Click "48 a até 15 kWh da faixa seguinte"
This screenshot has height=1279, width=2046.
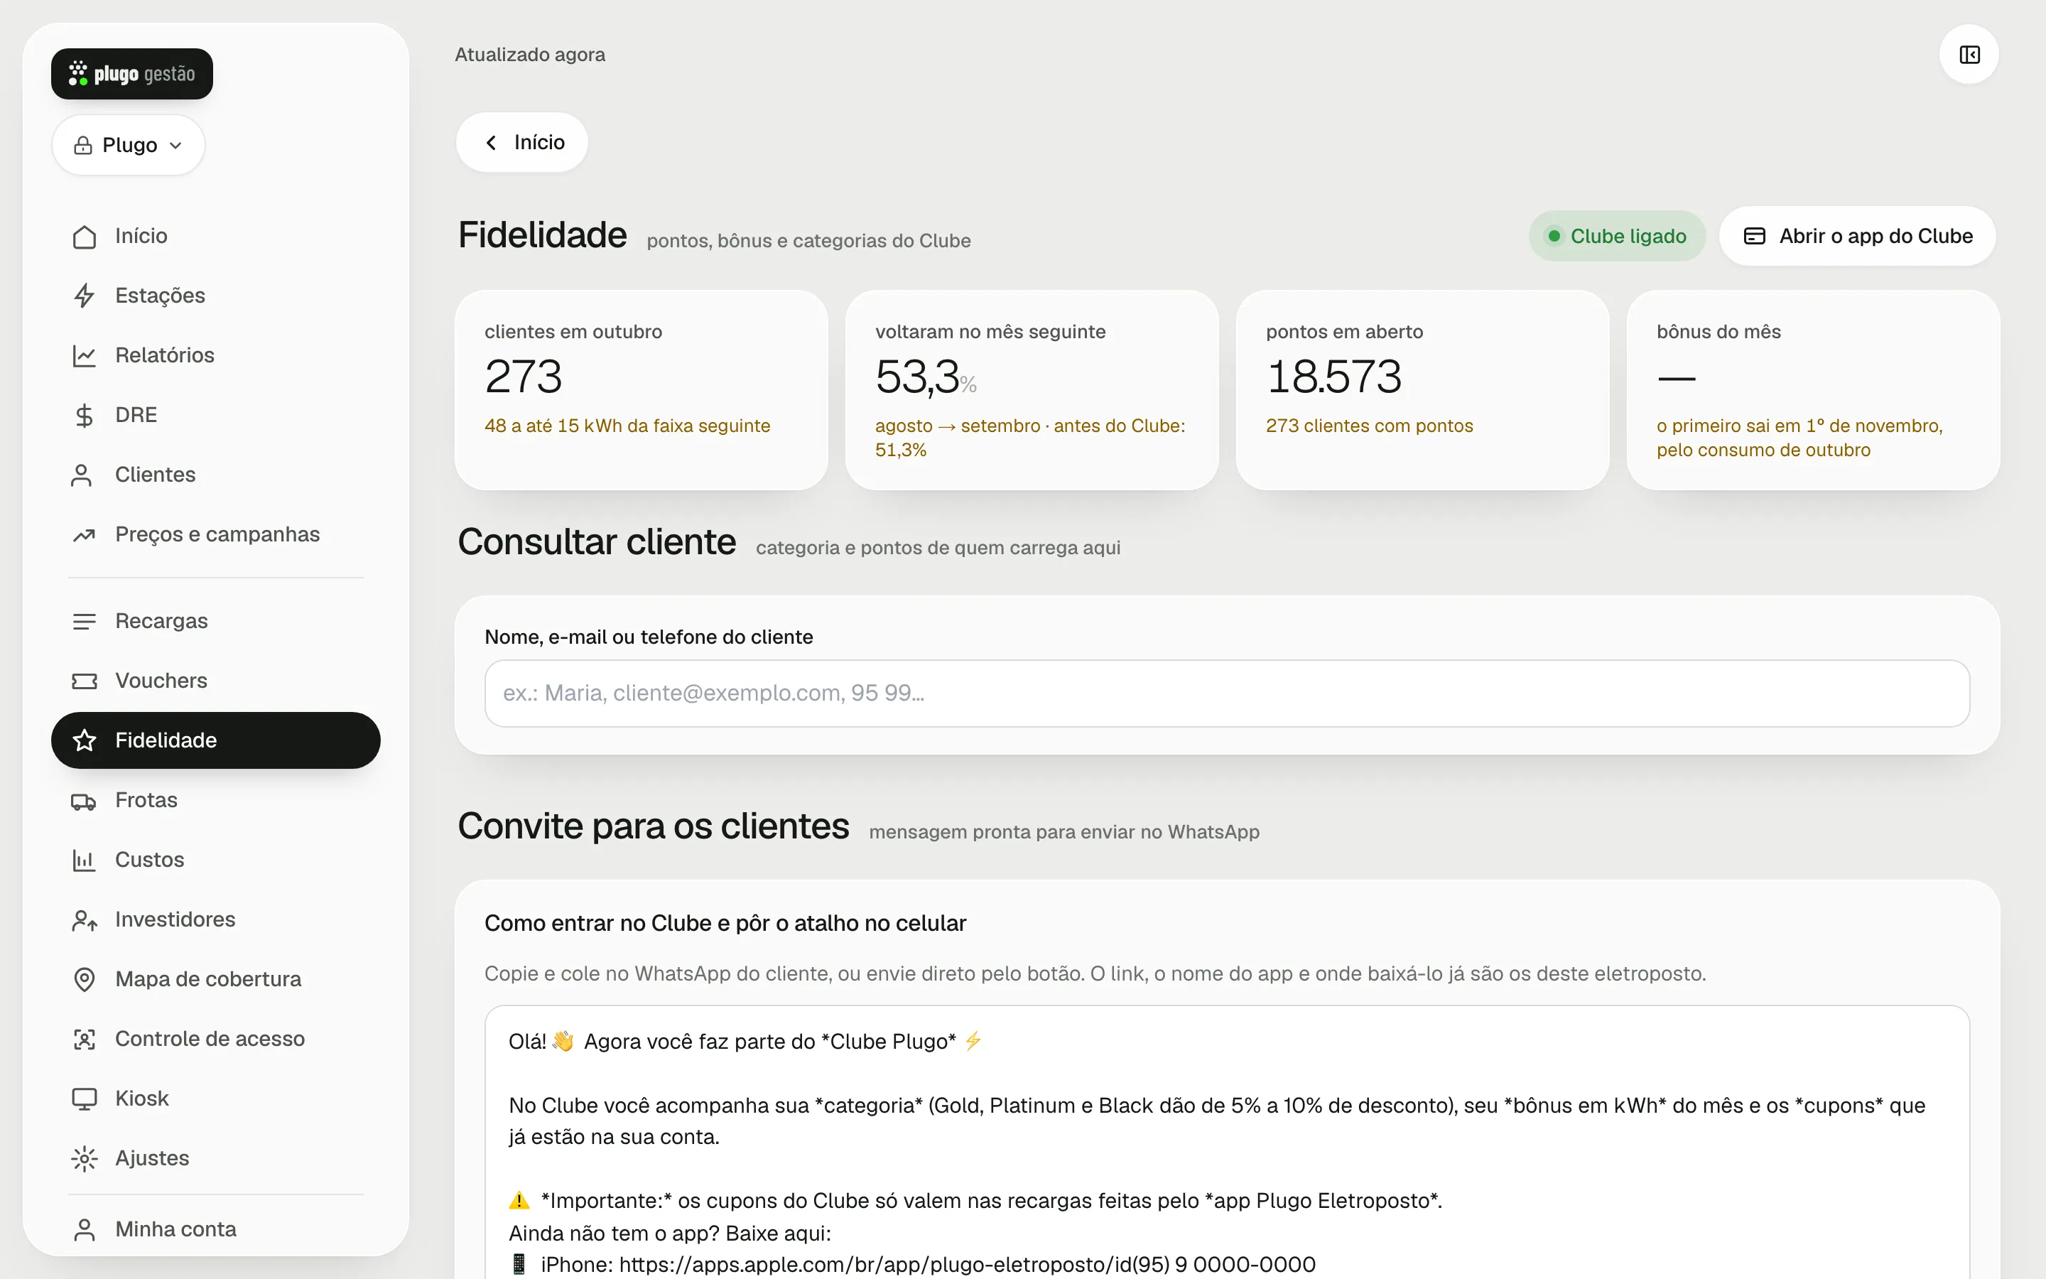[x=627, y=426]
